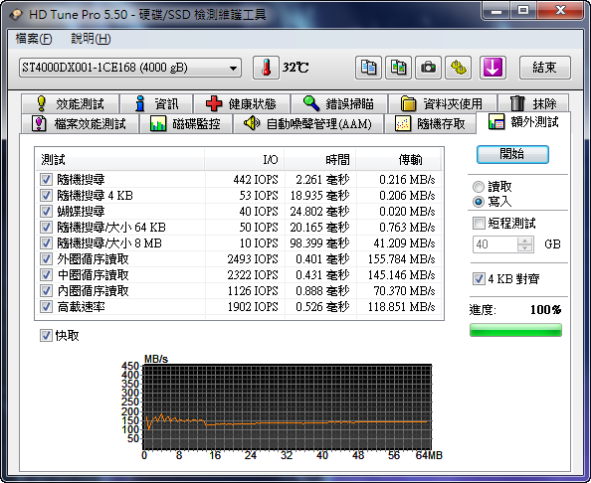Click the thermometer temperature icon
Image resolution: width=591 pixels, height=483 pixels.
click(266, 68)
